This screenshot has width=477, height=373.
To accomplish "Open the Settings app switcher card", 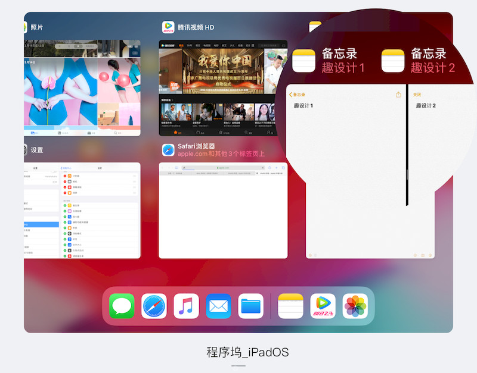I will pyautogui.click(x=82, y=211).
